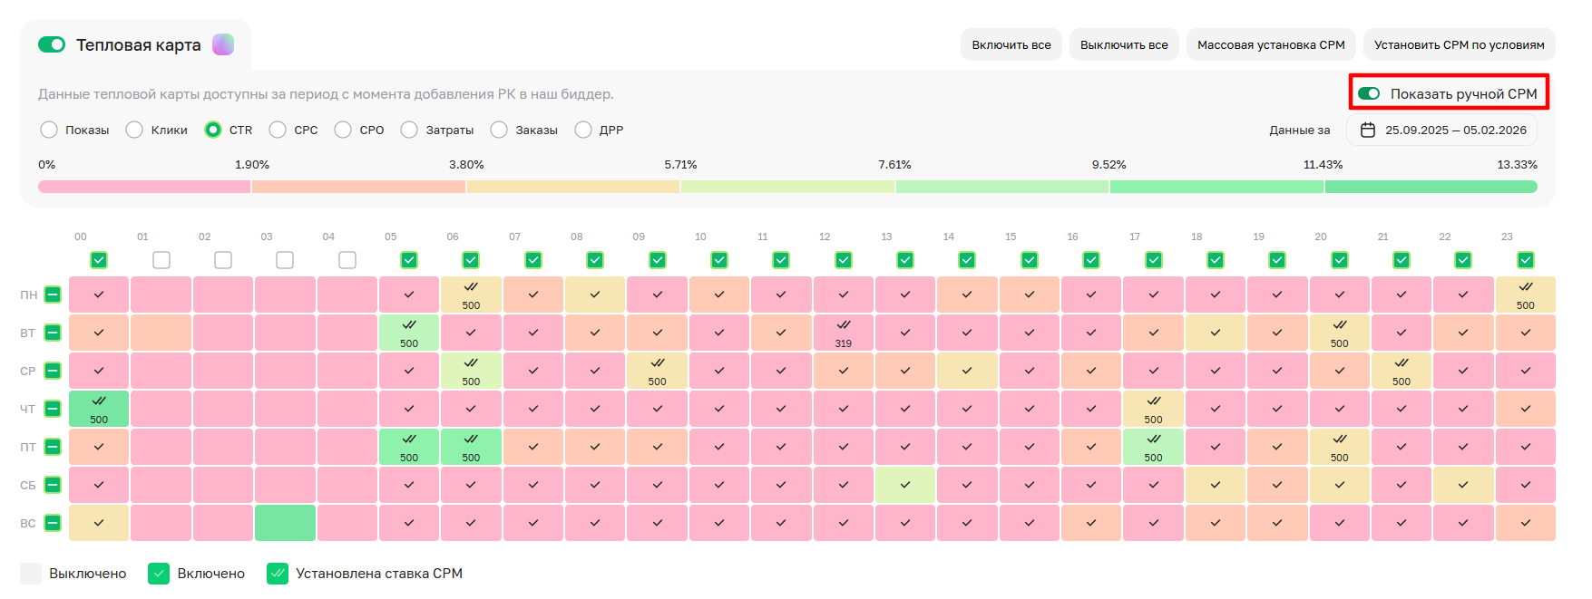Choose the ДРР radio option
Viewport: 1592px width, 599px height.
click(x=583, y=130)
